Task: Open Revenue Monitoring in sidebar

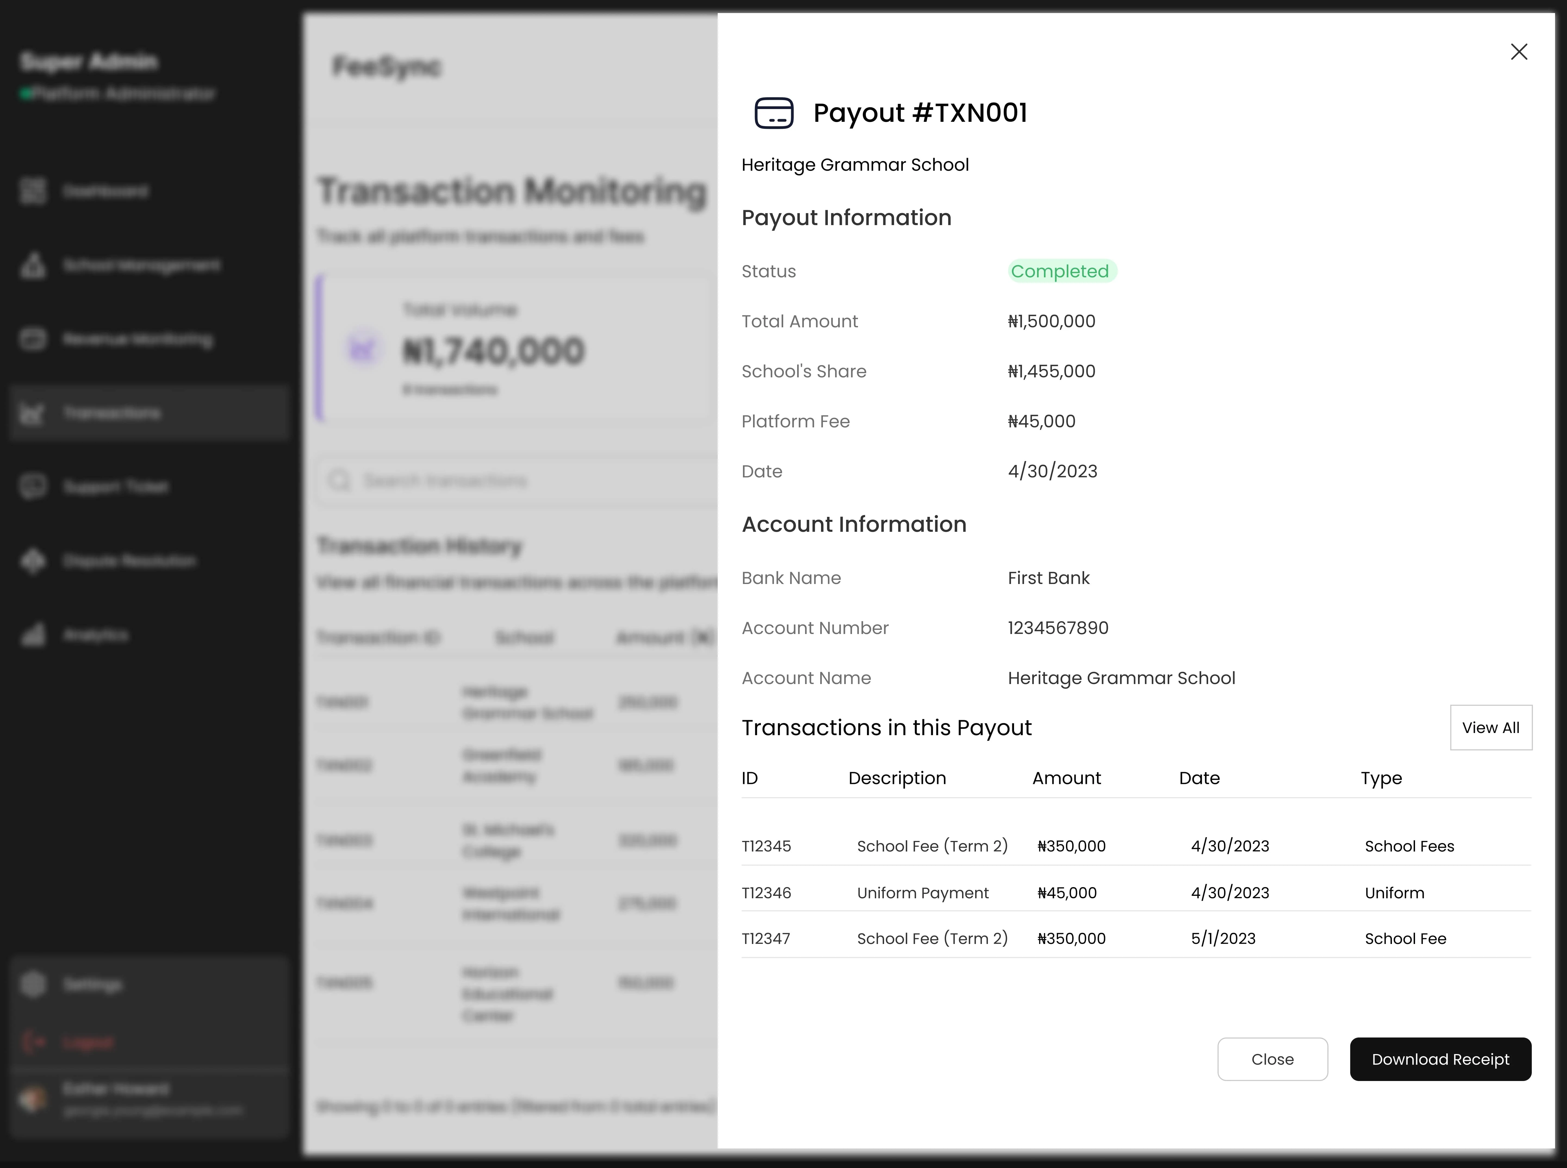Action: [x=138, y=339]
